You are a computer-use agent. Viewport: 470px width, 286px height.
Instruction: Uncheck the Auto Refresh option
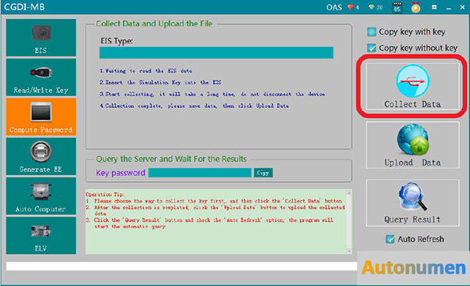390,239
